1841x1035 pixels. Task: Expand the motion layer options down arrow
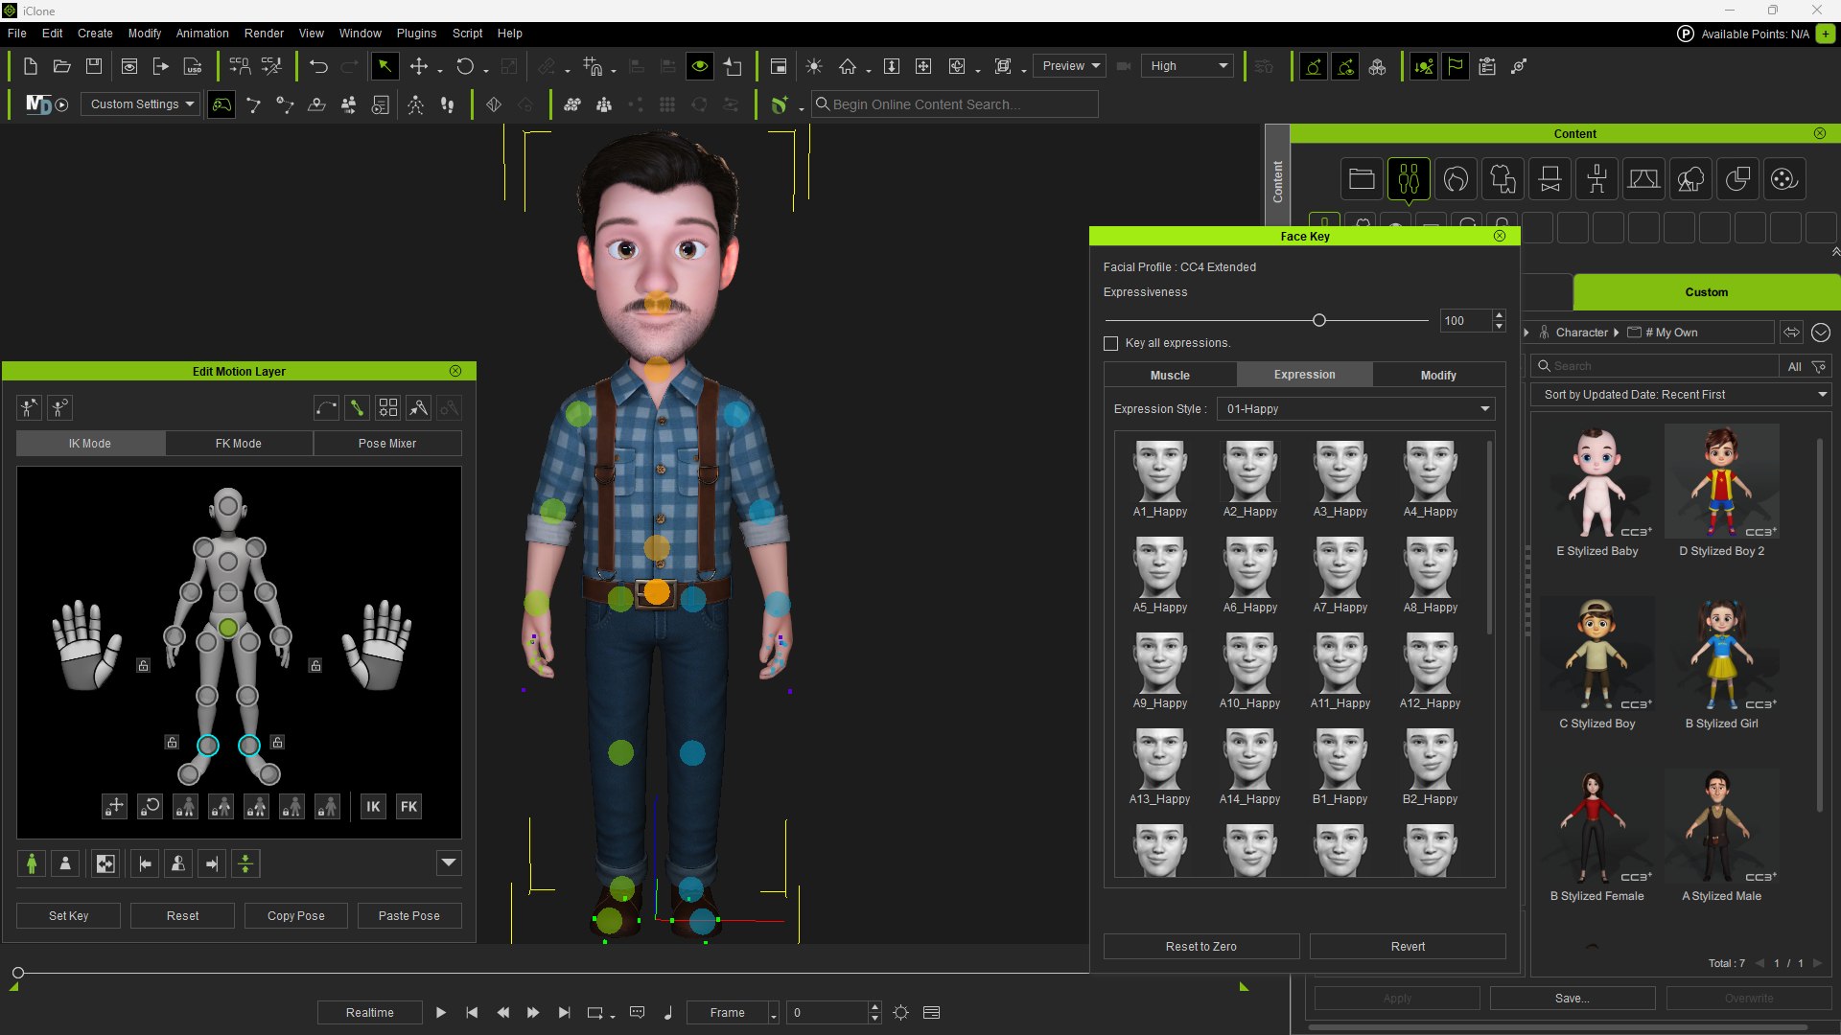pyautogui.click(x=448, y=863)
